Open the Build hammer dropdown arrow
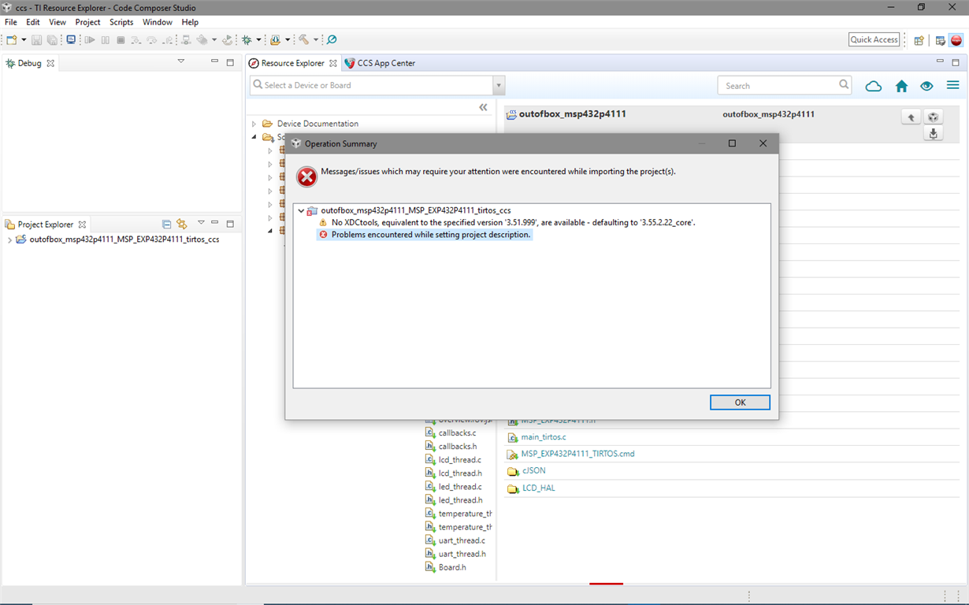The width and height of the screenshot is (969, 605). (316, 40)
